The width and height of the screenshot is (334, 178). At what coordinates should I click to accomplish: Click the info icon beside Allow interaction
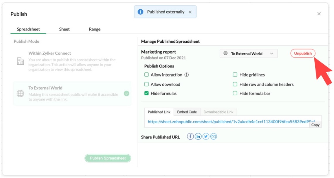pyautogui.click(x=187, y=75)
